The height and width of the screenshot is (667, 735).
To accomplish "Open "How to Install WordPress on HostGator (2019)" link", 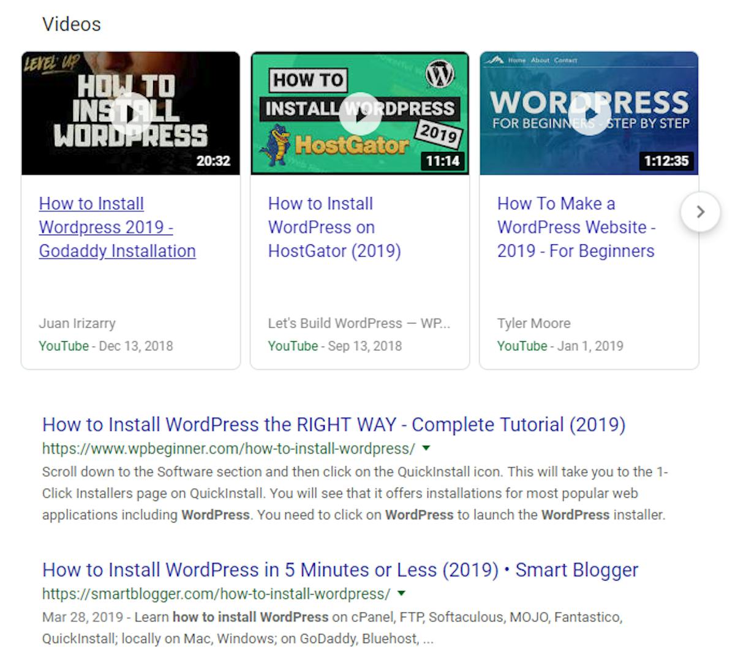I will pos(334,227).
